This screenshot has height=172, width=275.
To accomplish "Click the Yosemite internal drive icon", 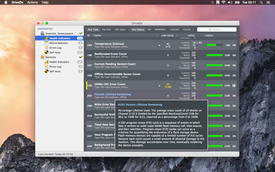I will (x=43, y=33).
